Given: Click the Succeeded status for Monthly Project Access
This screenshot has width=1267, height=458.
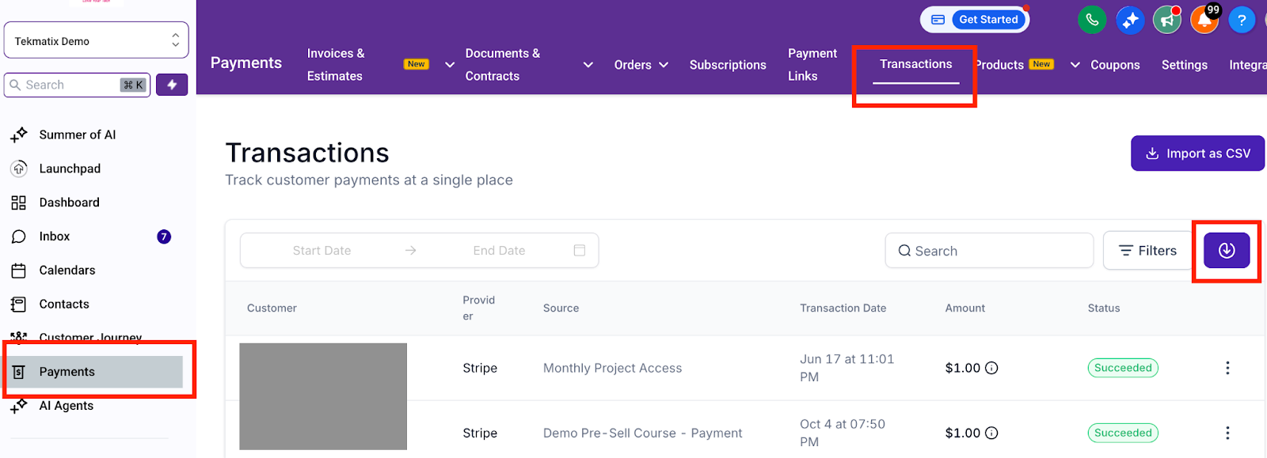Looking at the screenshot, I should click(1123, 368).
